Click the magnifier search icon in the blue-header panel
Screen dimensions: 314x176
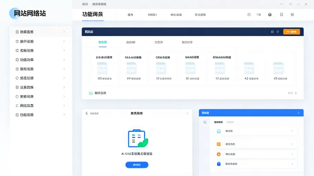click(x=205, y=122)
